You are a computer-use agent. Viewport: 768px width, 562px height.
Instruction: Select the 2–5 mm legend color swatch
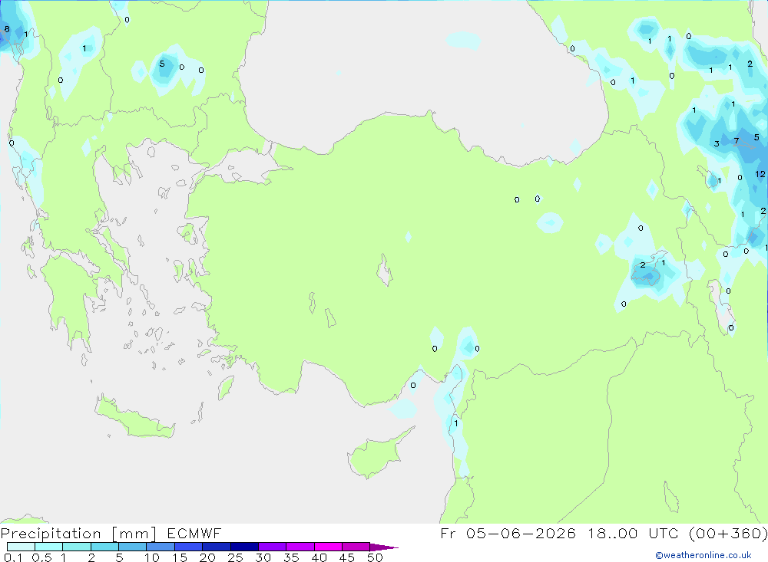pos(104,547)
